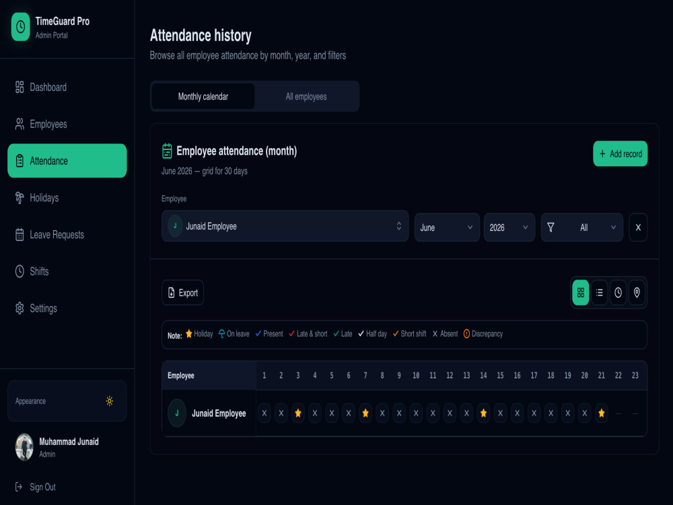Open the Holidays page
Image resolution: width=673 pixels, height=505 pixels.
coord(67,197)
